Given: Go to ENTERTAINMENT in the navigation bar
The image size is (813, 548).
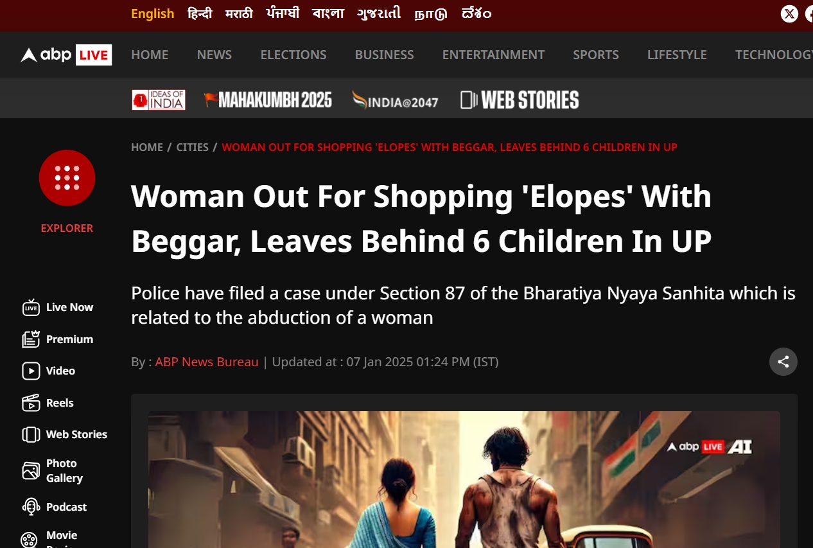Looking at the screenshot, I should tap(493, 55).
